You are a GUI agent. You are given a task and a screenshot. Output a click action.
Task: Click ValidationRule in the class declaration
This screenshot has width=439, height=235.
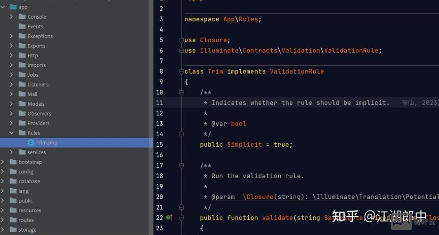296,71
